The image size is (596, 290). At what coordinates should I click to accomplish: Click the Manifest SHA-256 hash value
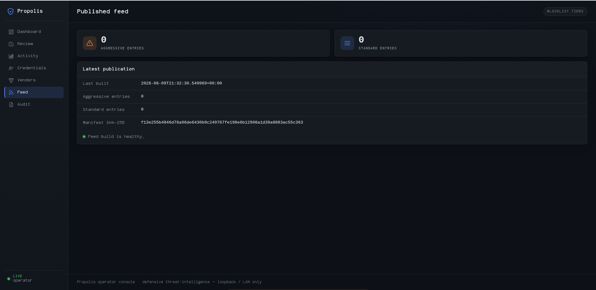pos(222,122)
